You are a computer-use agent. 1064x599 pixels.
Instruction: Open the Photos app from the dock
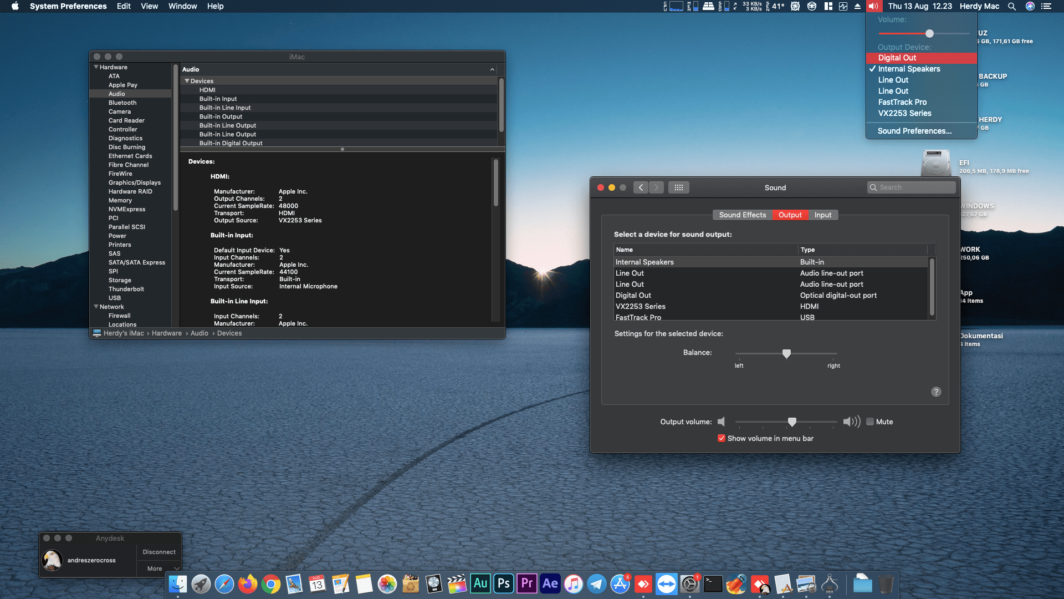click(x=387, y=584)
